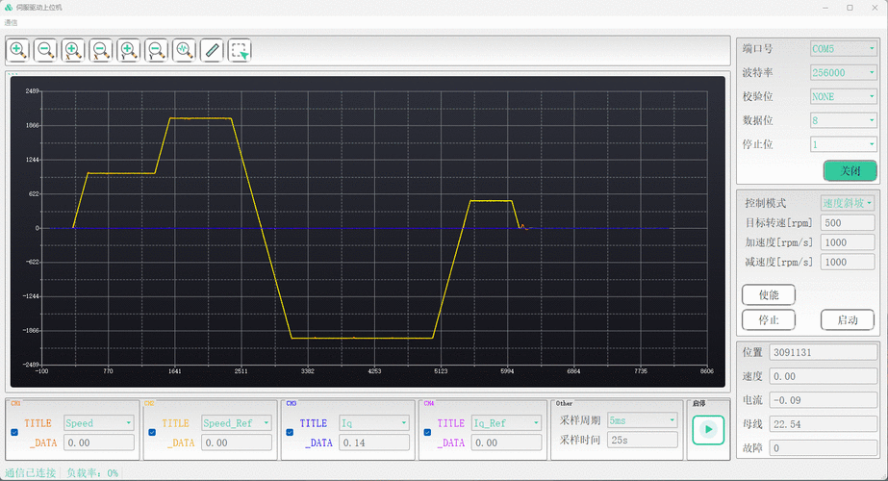Screen dimensions: 888x481
Task: Click the zoom out magnifier icon
Action: (45, 50)
